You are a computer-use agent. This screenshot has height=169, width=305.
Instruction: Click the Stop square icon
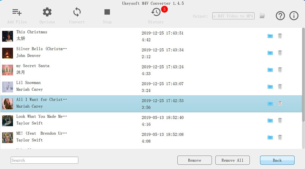point(107,12)
